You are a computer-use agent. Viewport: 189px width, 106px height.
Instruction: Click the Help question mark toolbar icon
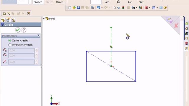tap(165, 8)
